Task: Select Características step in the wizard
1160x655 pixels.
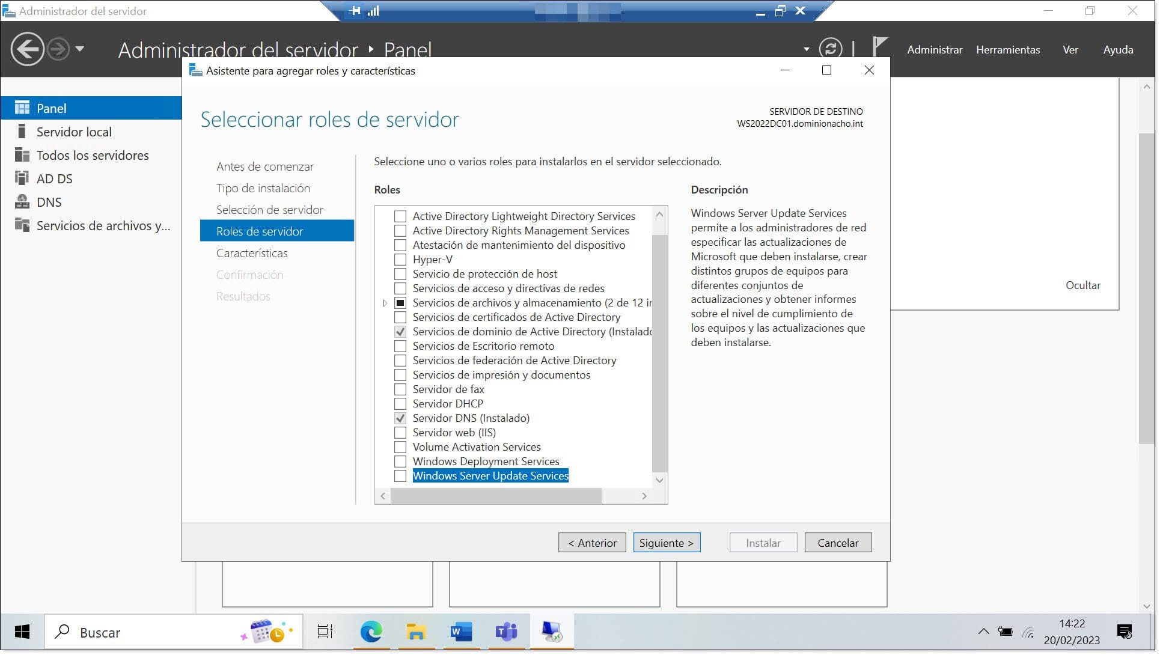Action: click(x=252, y=252)
